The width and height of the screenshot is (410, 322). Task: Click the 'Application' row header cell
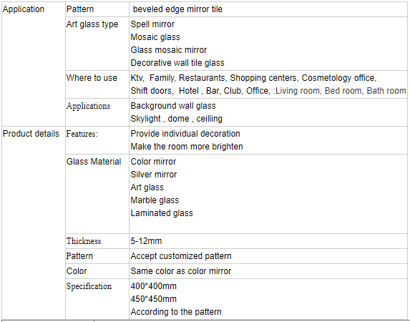pyautogui.click(x=33, y=64)
